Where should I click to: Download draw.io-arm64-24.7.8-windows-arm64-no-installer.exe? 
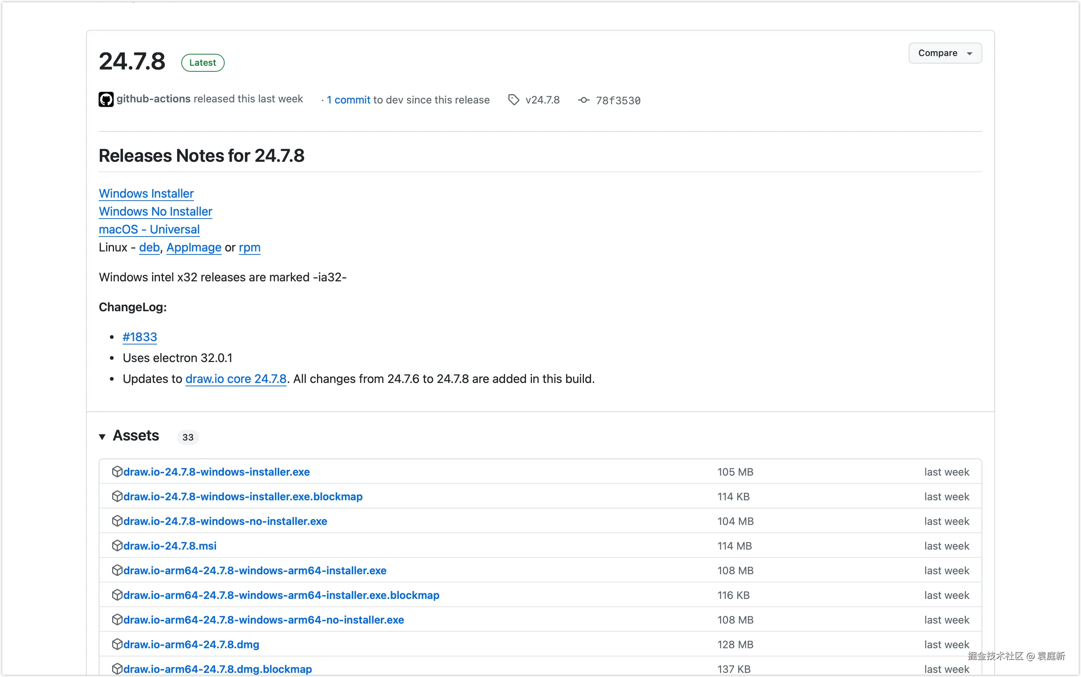[x=264, y=620]
